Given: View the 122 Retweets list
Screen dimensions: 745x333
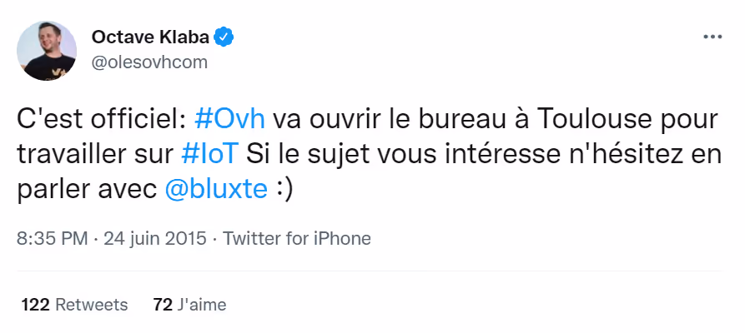Looking at the screenshot, I should [x=75, y=305].
